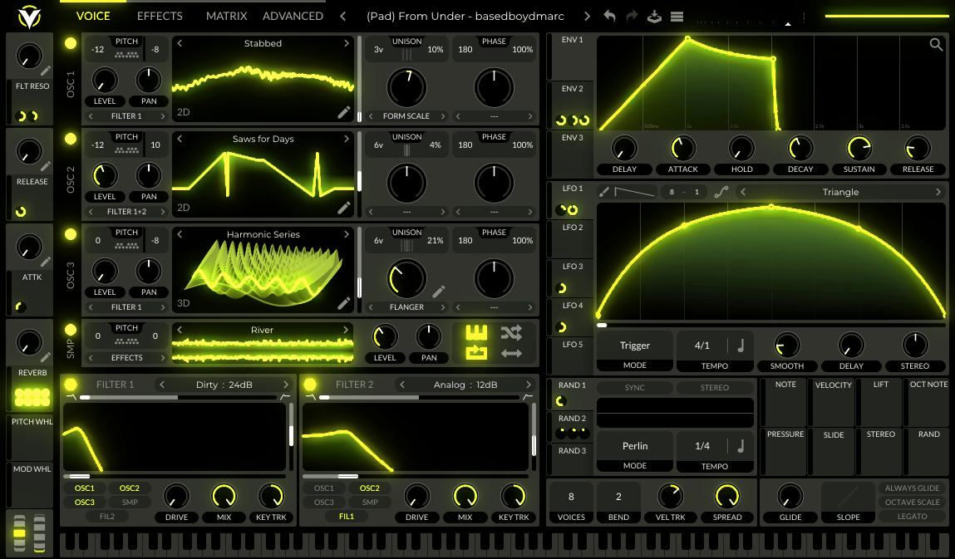Edit RELEASE macro with pencil icon
The width and height of the screenshot is (955, 559).
[x=45, y=166]
